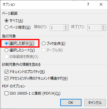This screenshot has width=108, height=109.
Task: Increase the 開始(F) value with up arrow
Action: pos(66,27)
